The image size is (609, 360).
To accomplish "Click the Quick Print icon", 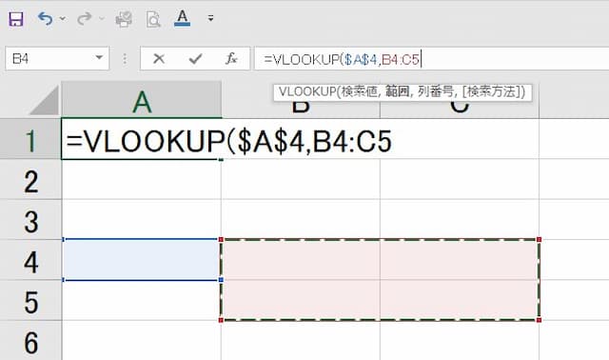I will 124,19.
